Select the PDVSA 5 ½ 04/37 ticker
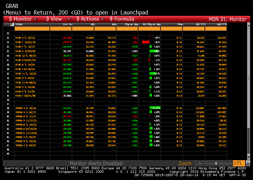253x180 pixels. 26,146
